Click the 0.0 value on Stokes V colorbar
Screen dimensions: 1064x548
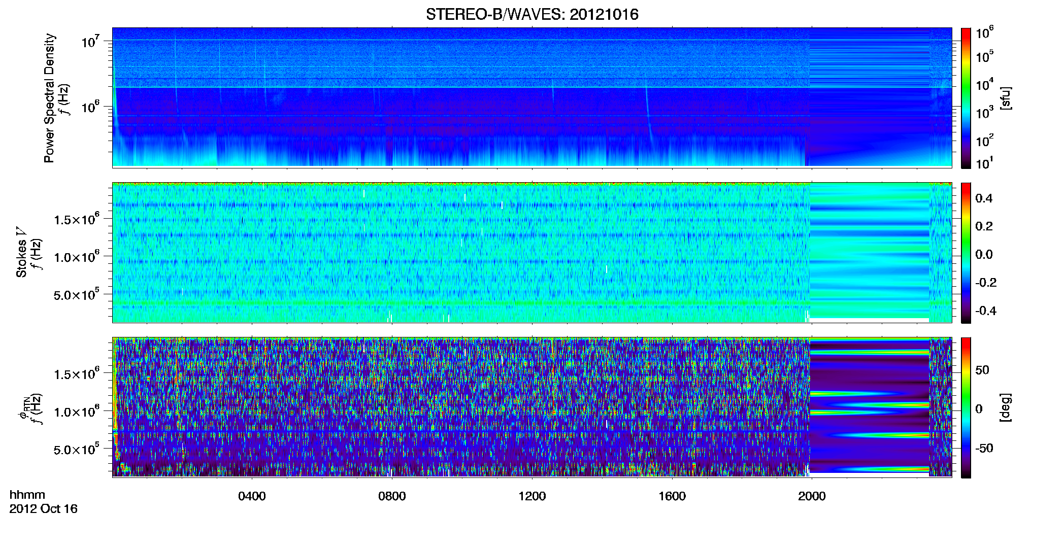[x=984, y=255]
